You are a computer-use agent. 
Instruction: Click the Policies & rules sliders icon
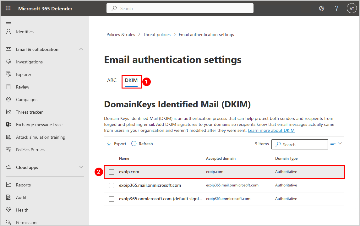(x=8, y=150)
